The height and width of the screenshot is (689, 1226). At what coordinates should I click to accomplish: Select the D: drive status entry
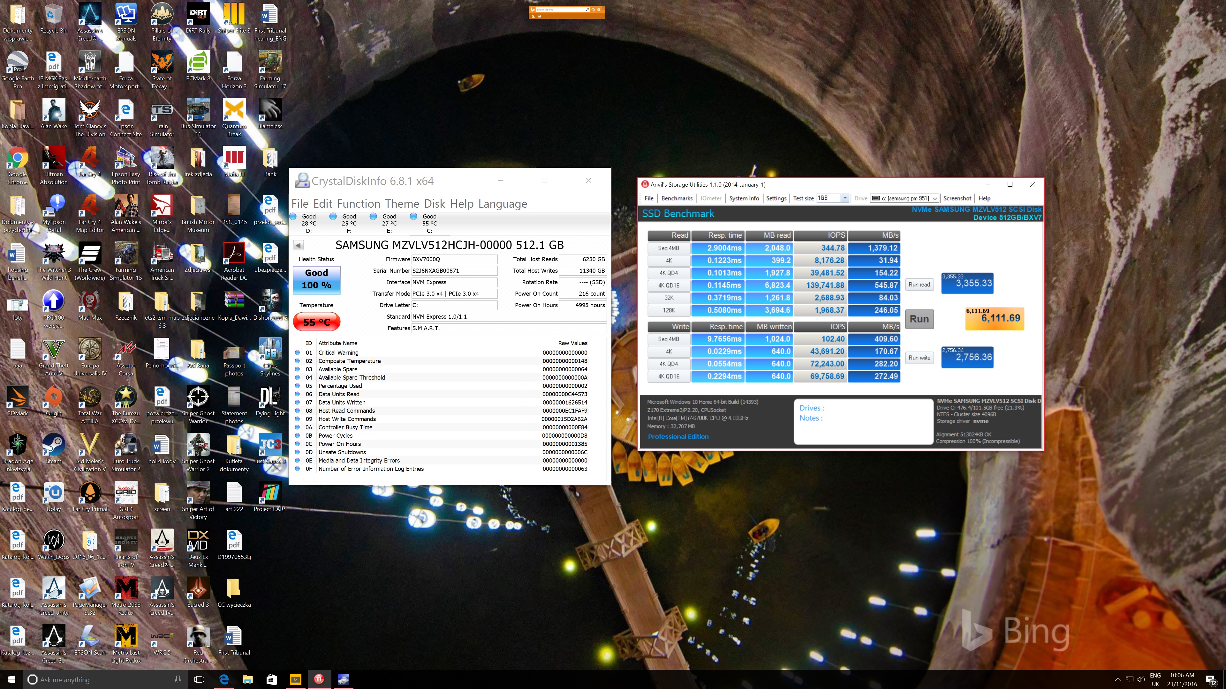click(308, 224)
